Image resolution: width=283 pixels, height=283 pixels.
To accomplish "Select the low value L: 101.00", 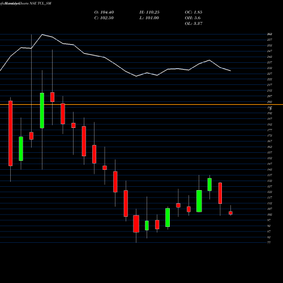I will [149, 18].
